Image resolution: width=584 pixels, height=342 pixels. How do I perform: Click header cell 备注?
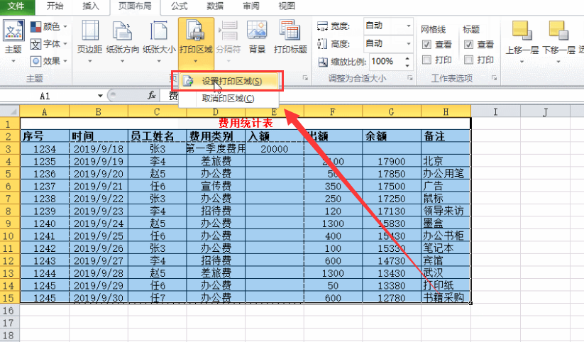pos(446,136)
